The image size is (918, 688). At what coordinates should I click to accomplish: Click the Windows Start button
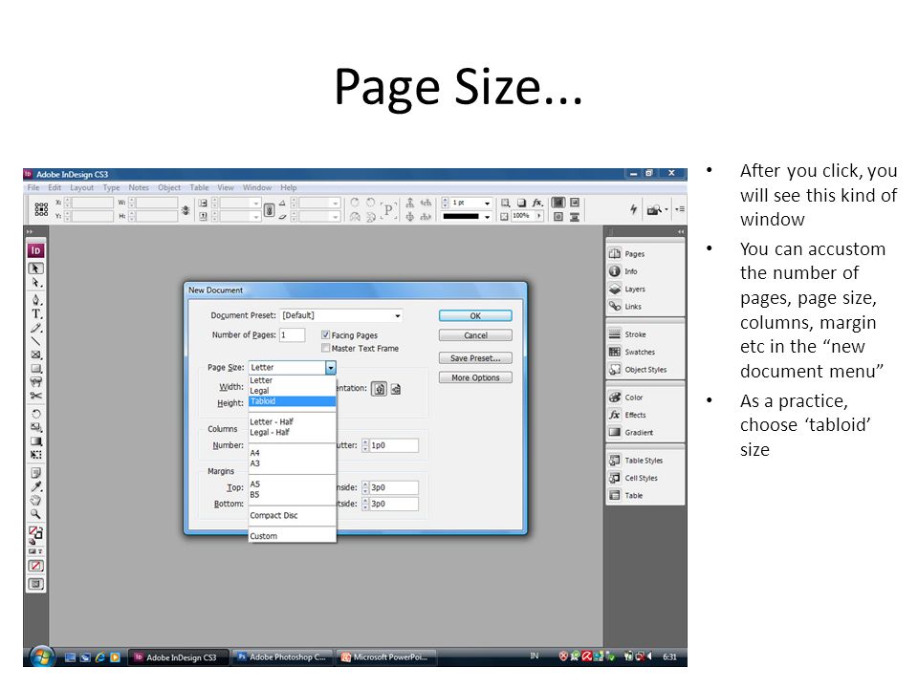click(41, 657)
